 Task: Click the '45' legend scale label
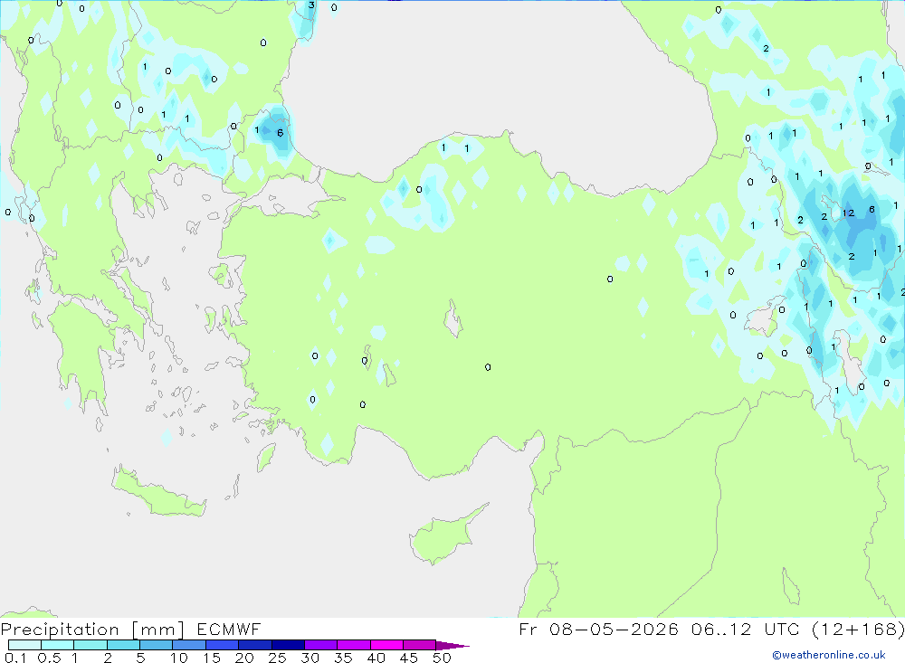point(409,658)
